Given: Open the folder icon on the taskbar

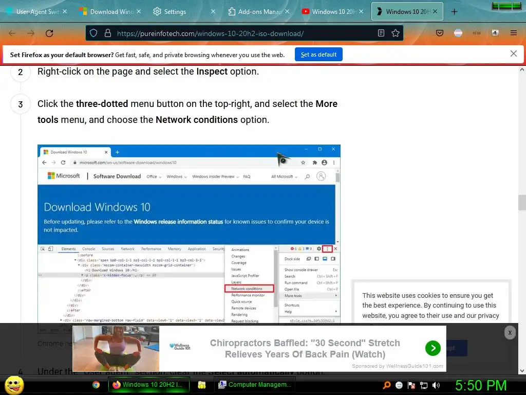Looking at the screenshot, I should (x=201, y=385).
